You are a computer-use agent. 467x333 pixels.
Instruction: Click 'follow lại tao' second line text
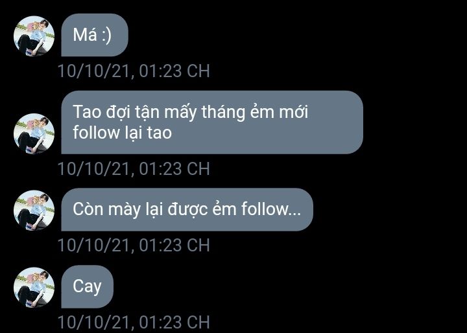pos(123,132)
